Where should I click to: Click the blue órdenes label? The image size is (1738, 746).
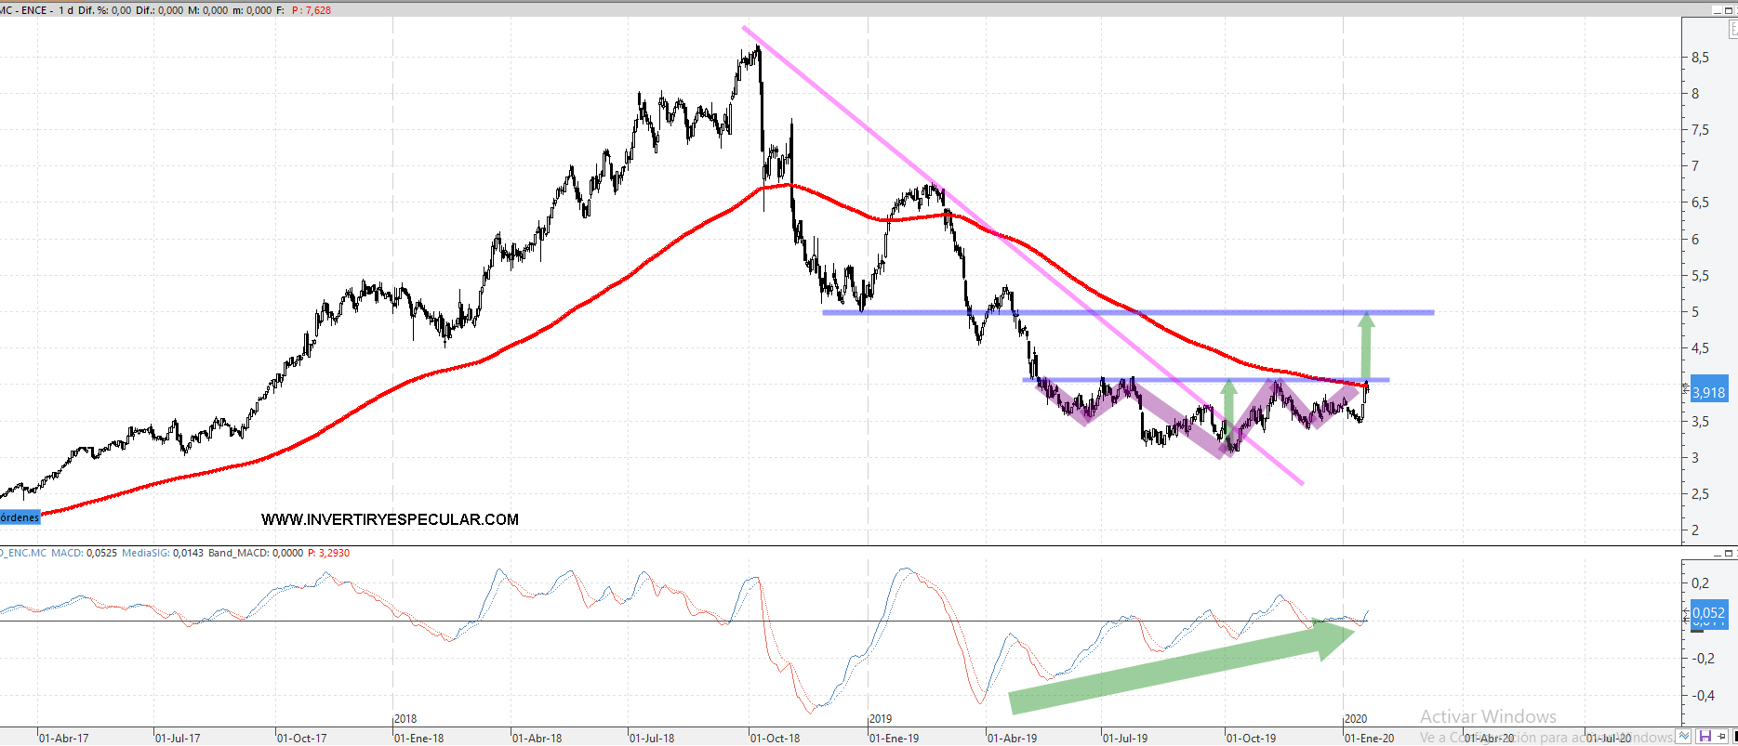(20, 517)
